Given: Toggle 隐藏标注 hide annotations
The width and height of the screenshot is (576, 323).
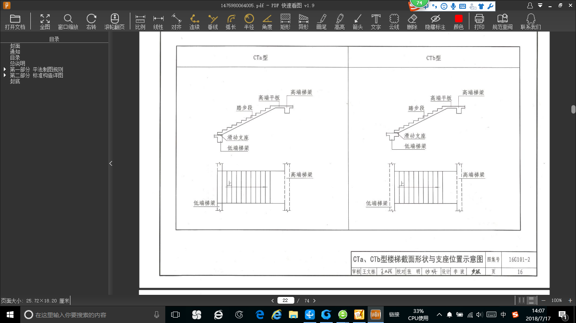Looking at the screenshot, I should [x=435, y=21].
